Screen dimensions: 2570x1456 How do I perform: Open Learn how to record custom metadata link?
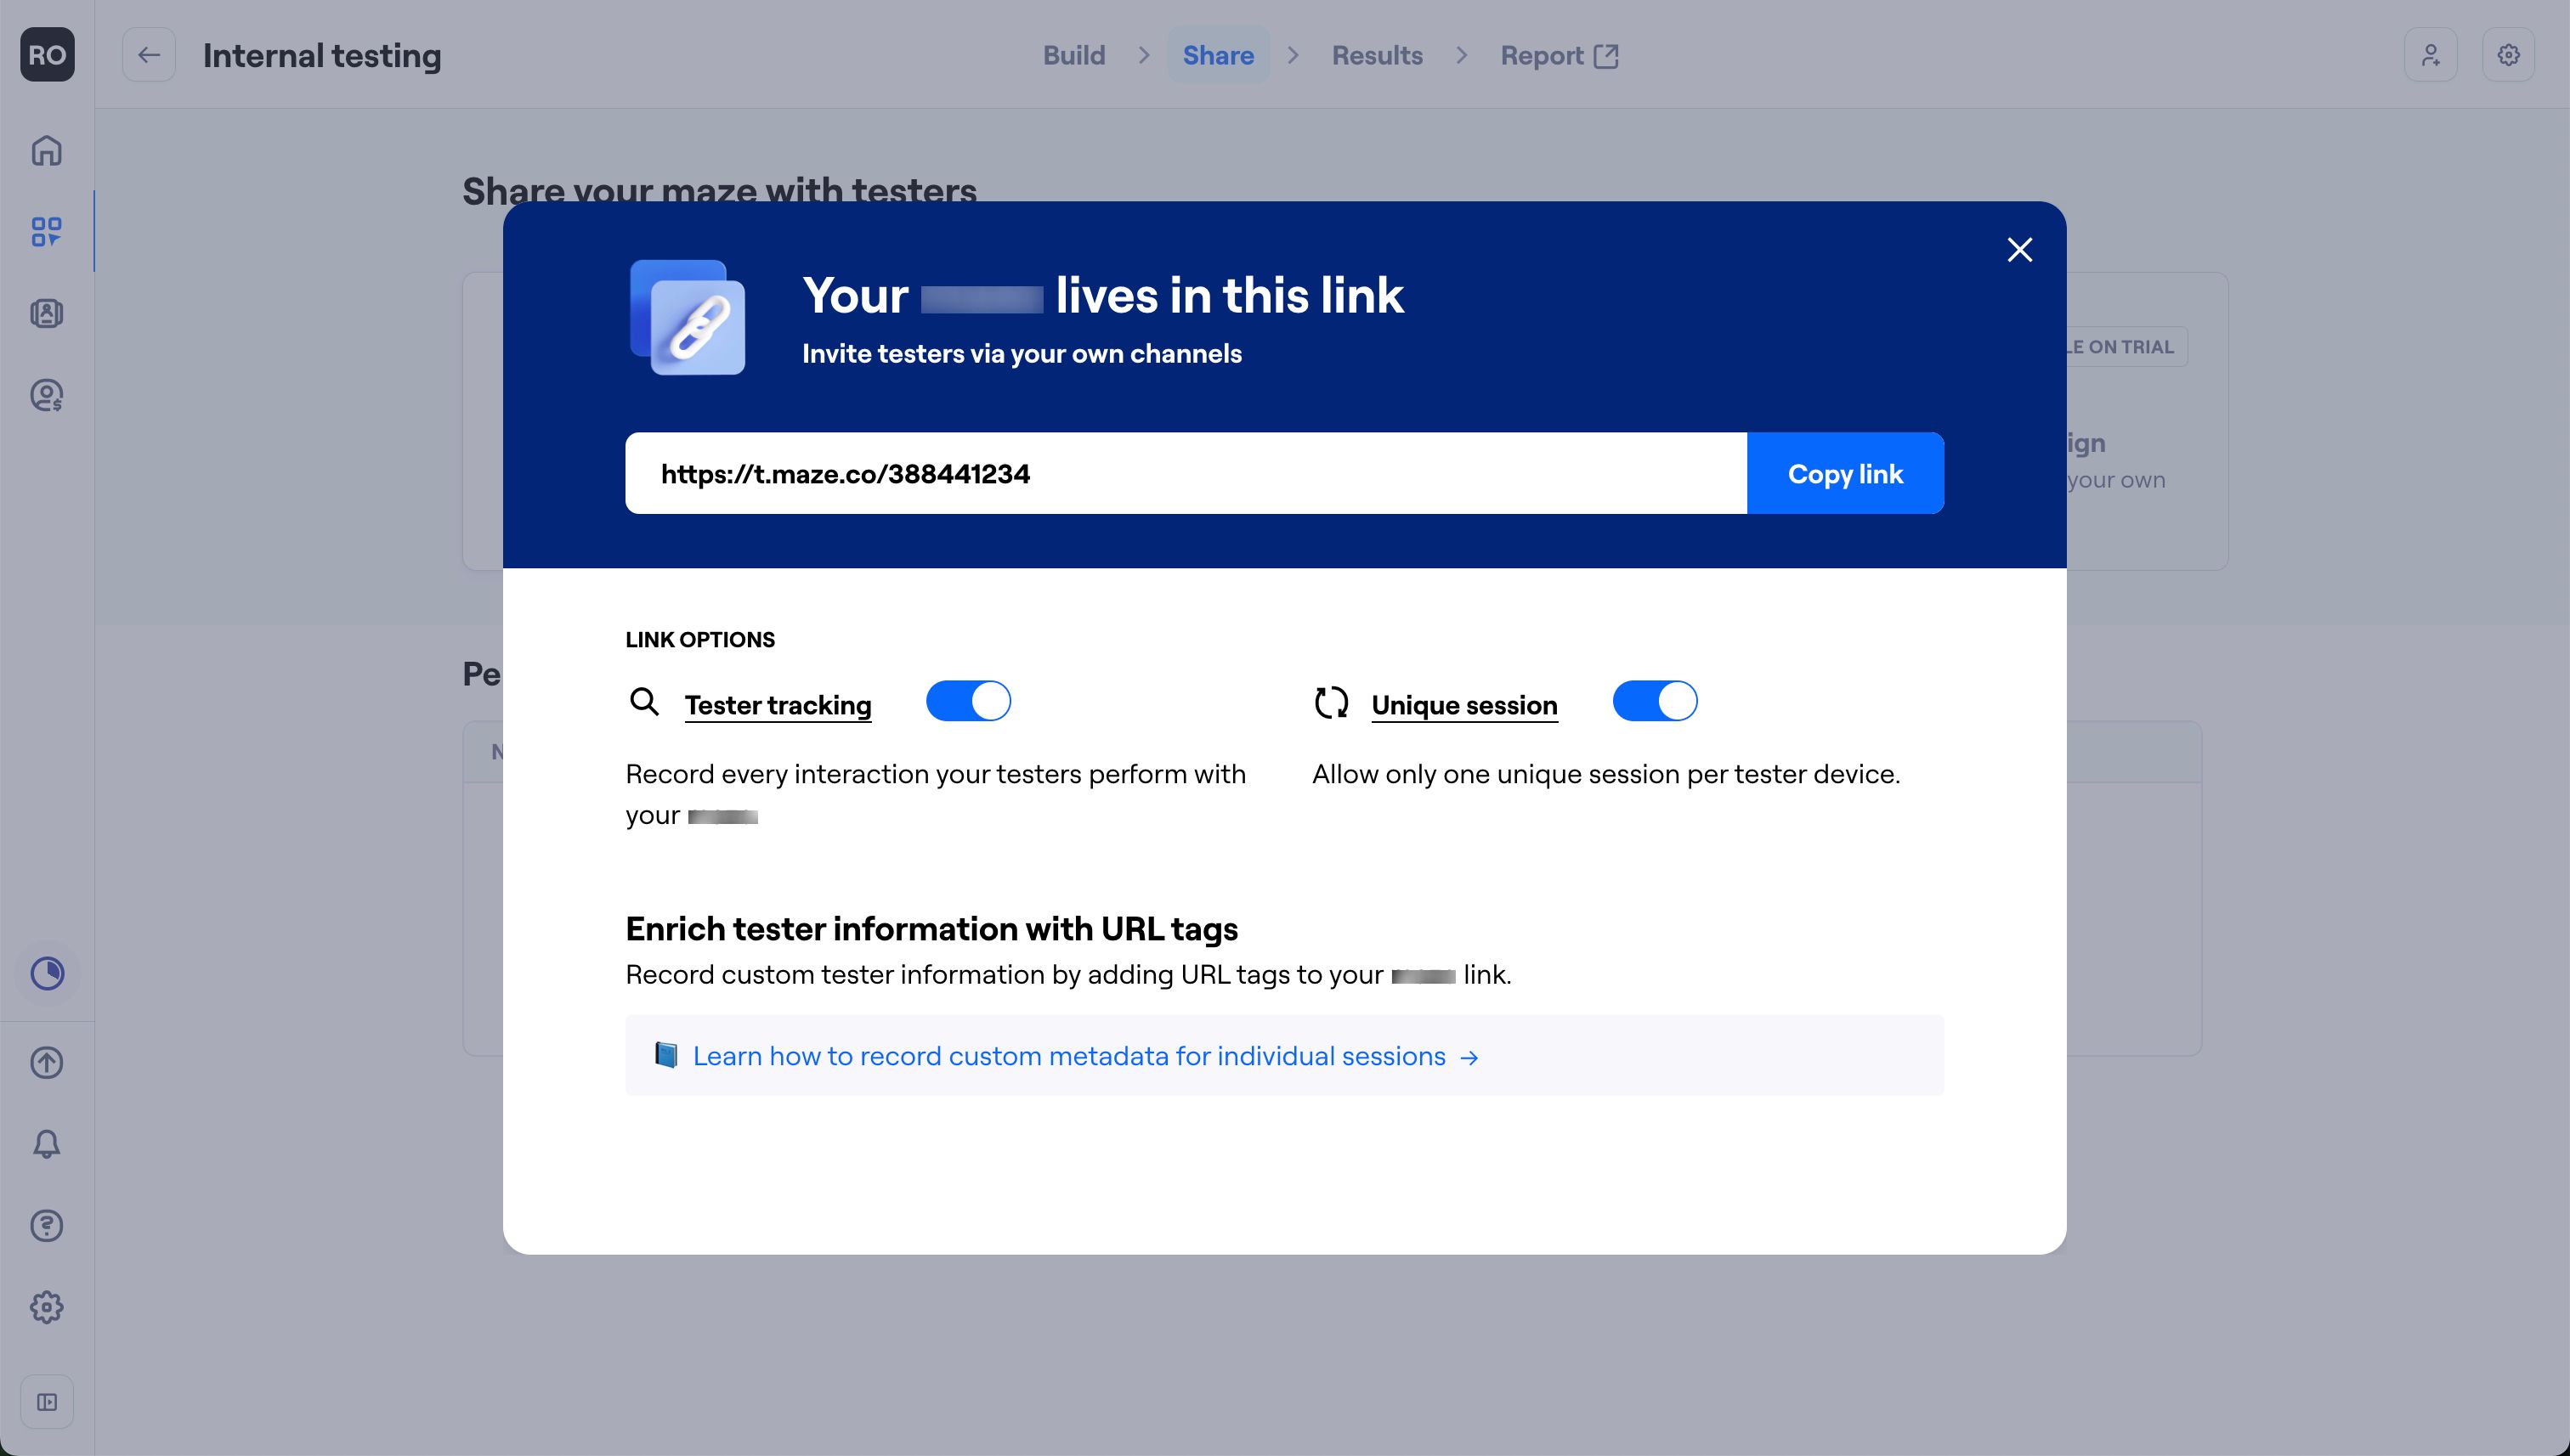(x=1085, y=1056)
